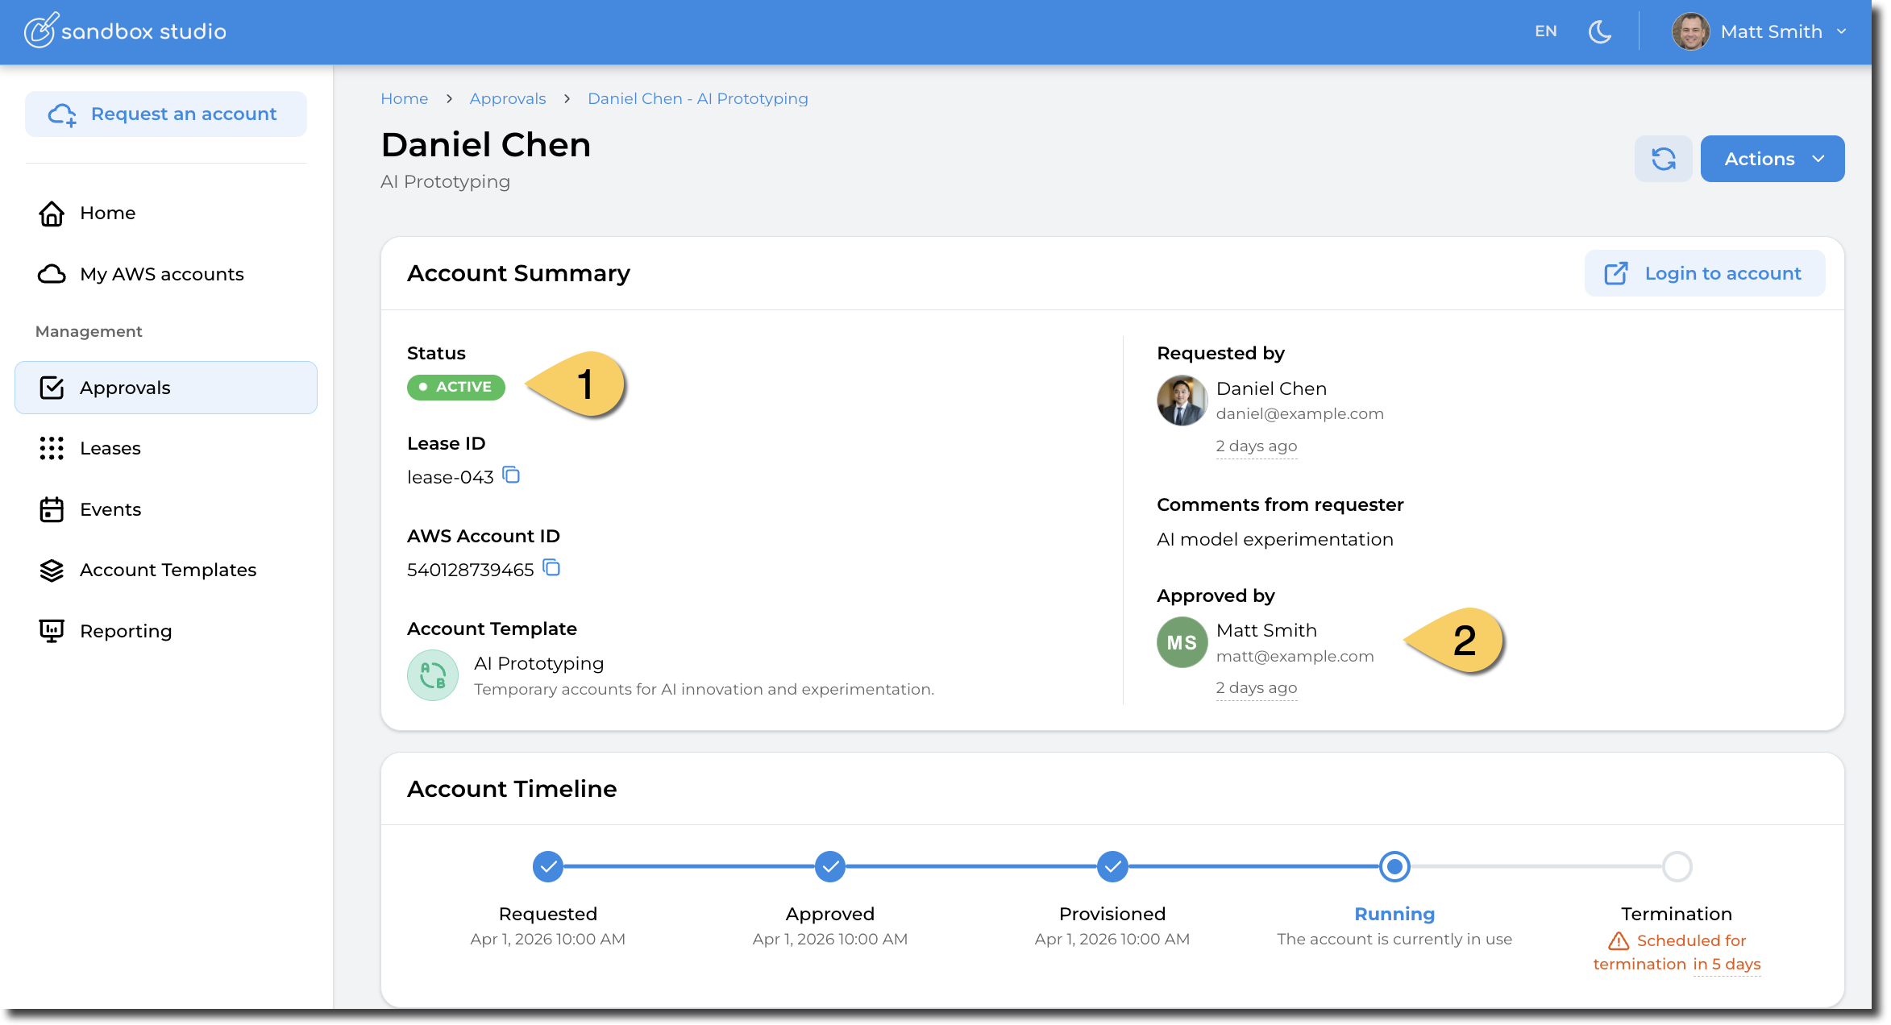Copy the lease-043 ID
The height and width of the screenshot is (1025, 1891).
(x=511, y=475)
